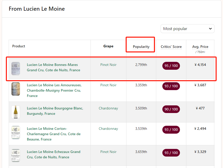Select Pinot Noir grape for Bonnes-Mares

click(108, 65)
